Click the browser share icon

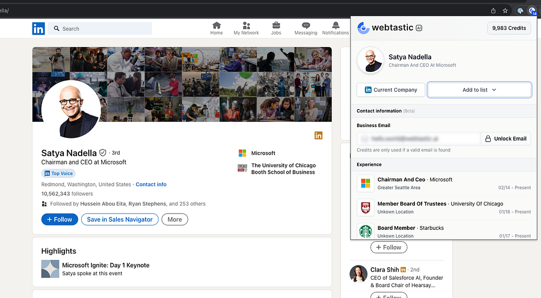[x=493, y=11]
